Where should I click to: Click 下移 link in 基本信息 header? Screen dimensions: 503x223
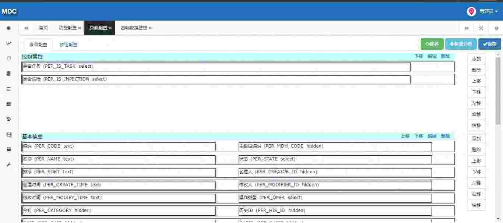[419, 136]
